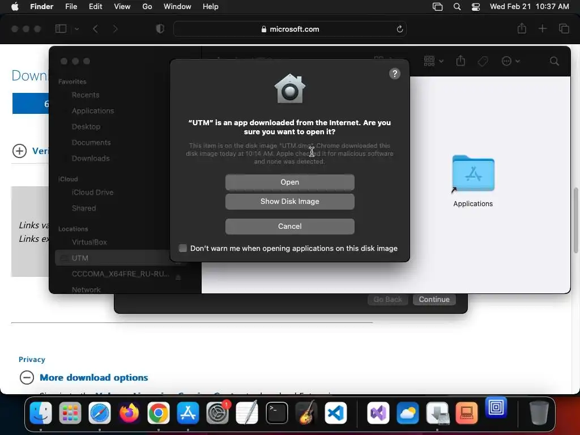Open the Edit menu
The height and width of the screenshot is (435, 580).
tap(95, 7)
